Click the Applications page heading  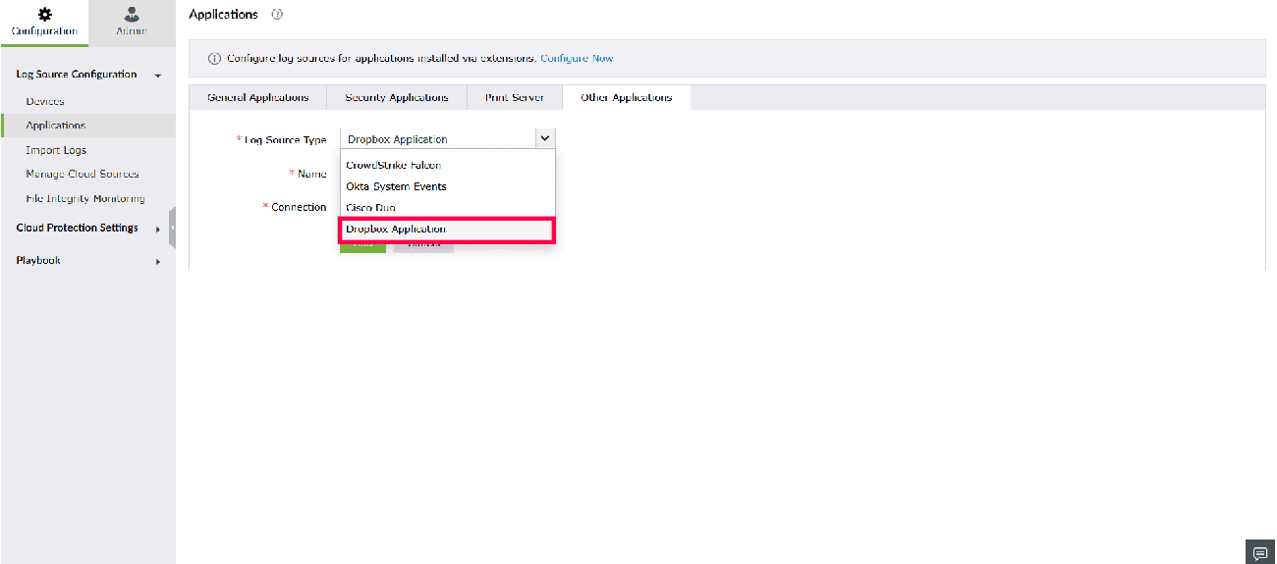pos(223,15)
